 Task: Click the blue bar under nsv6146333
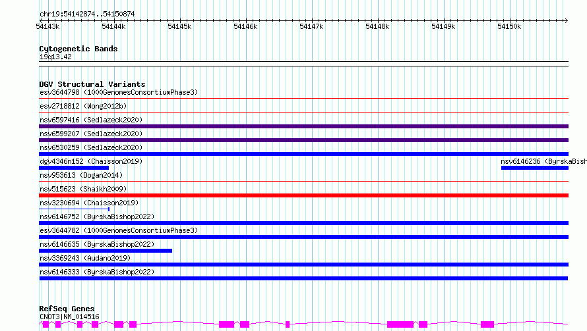point(303,278)
